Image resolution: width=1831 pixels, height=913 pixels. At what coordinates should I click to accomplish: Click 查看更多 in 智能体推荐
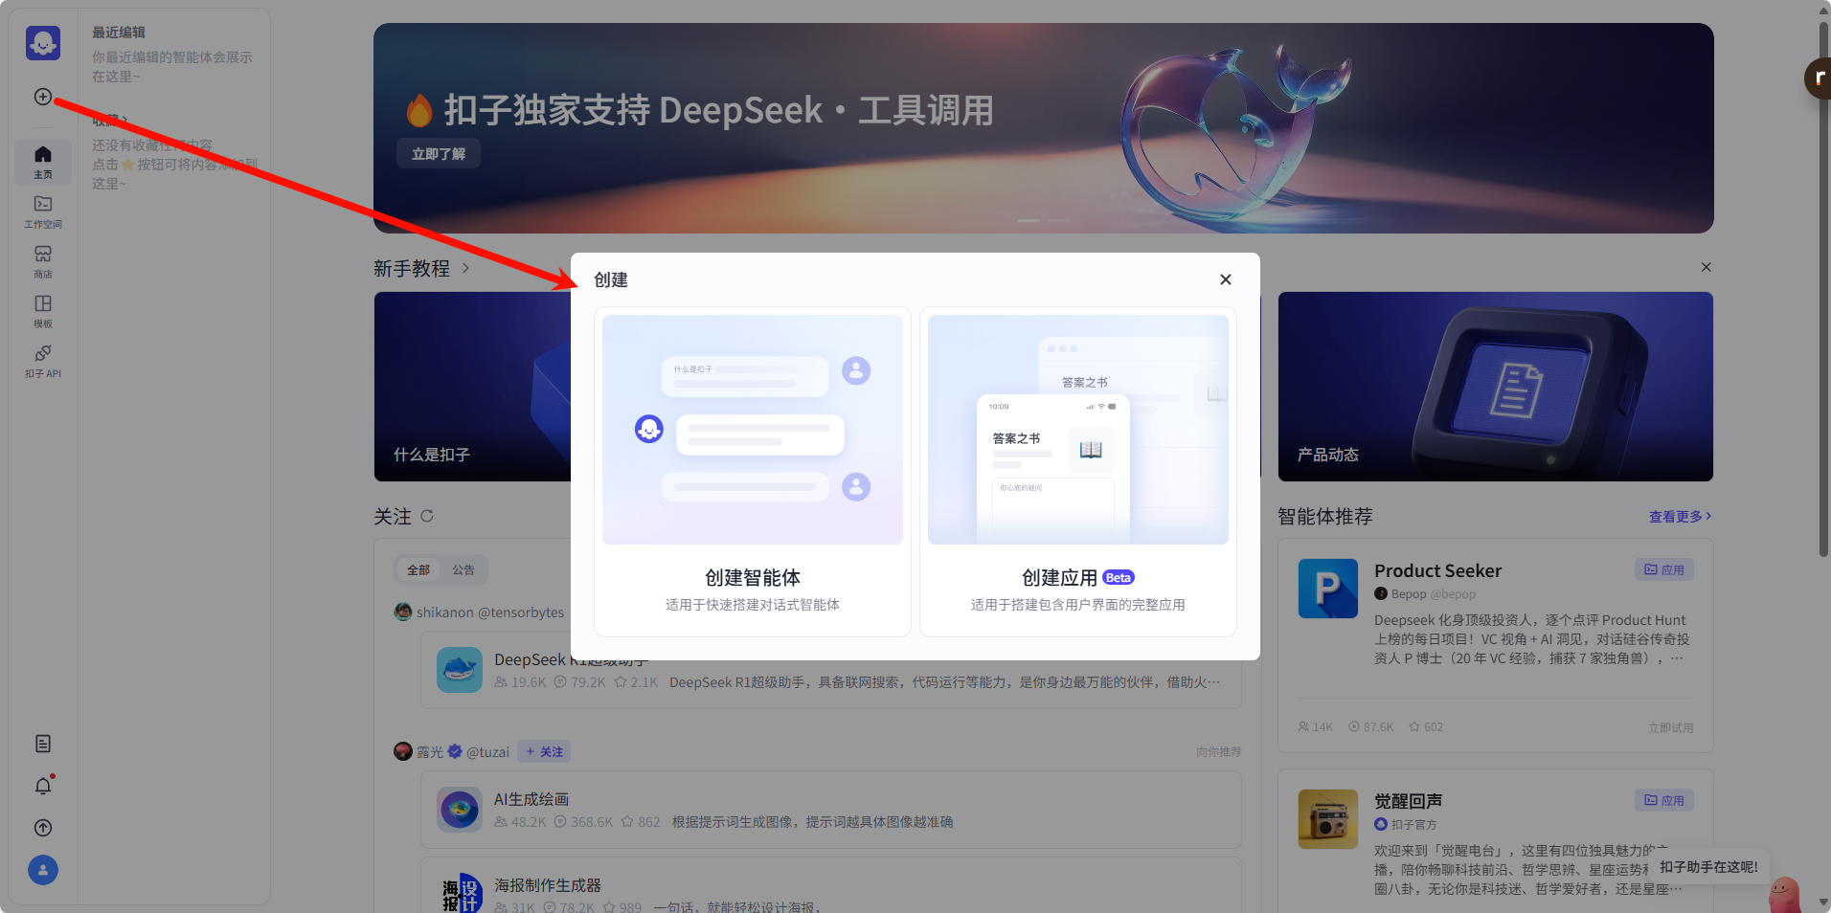pyautogui.click(x=1680, y=516)
